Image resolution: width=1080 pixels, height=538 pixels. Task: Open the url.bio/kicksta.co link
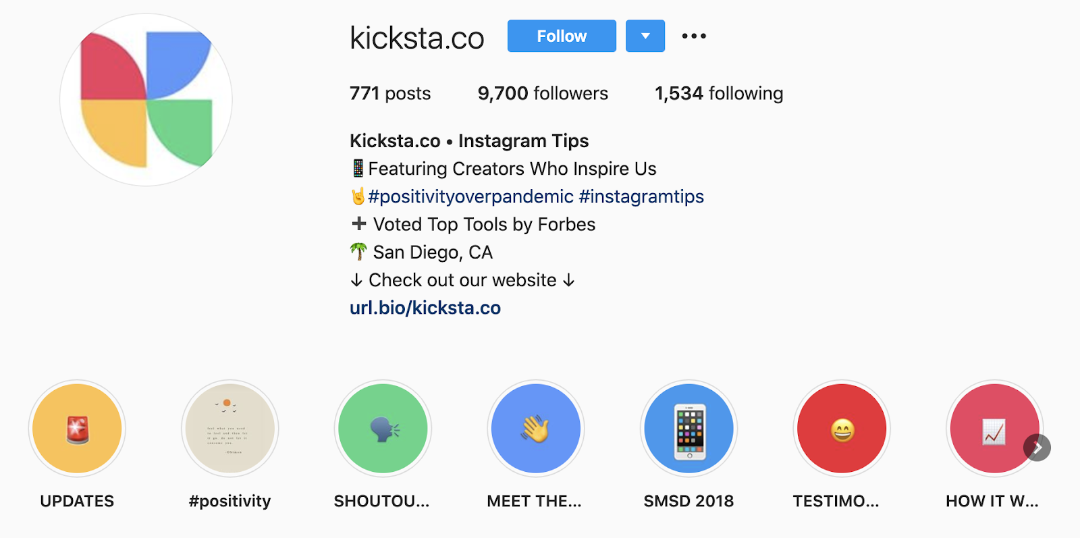(x=425, y=308)
